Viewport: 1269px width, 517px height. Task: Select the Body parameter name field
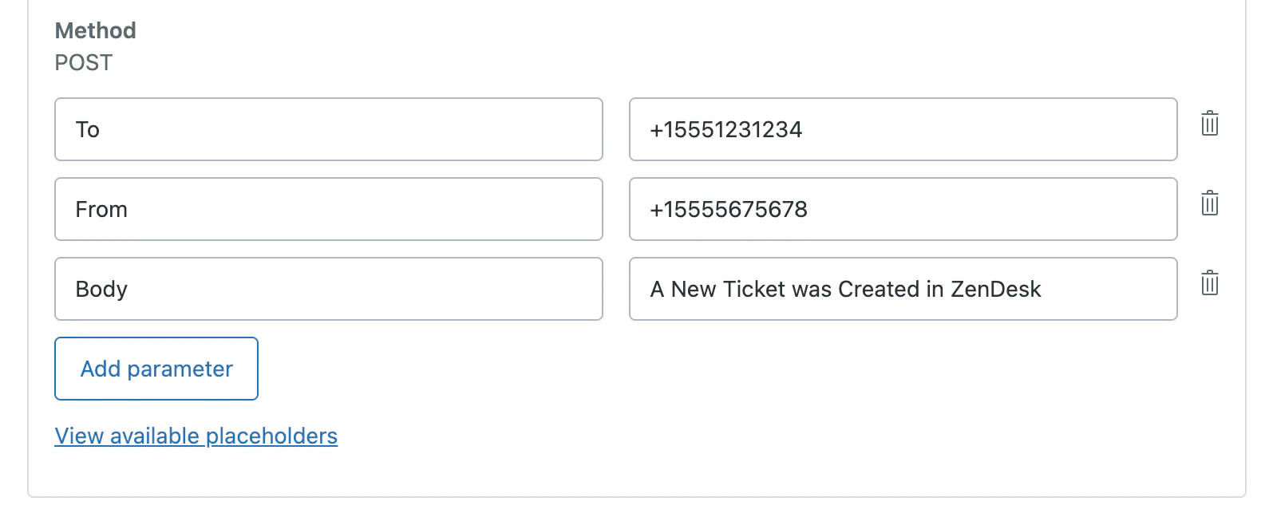pyautogui.click(x=327, y=289)
